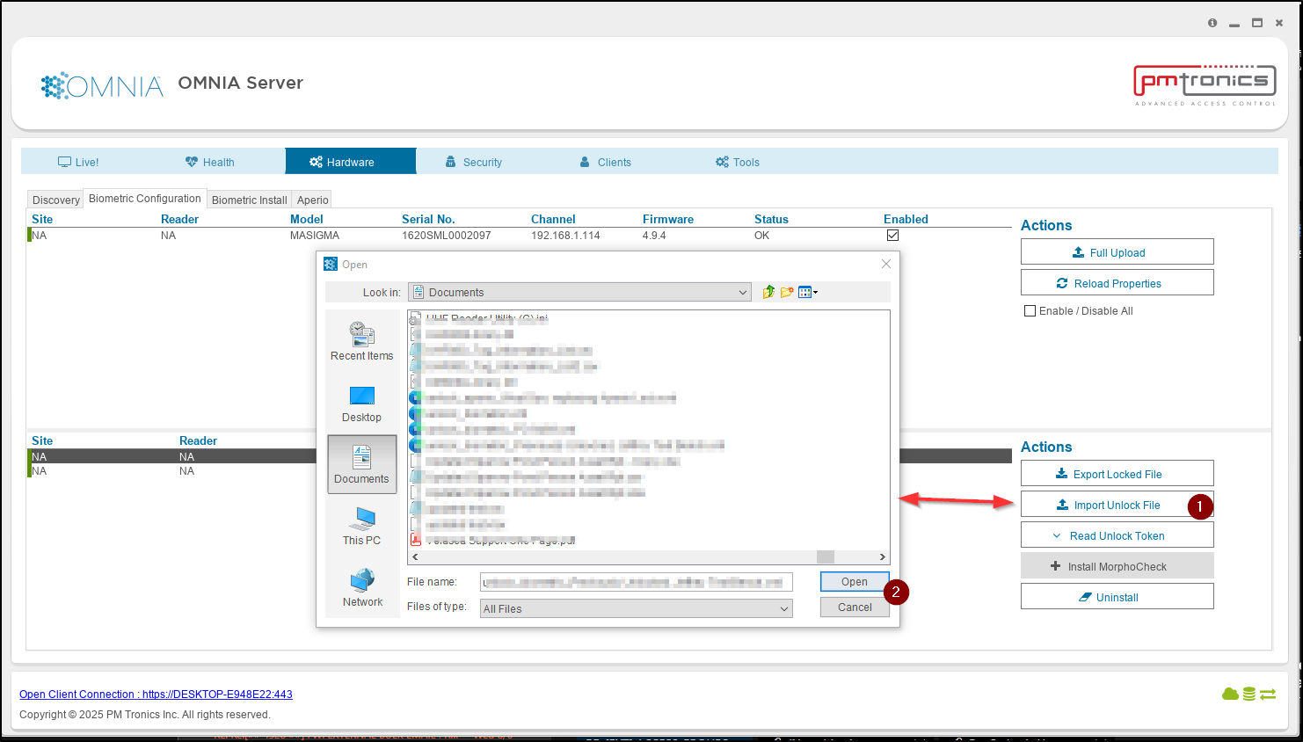Click the Live! monitor icon
1303x742 pixels.
click(64, 162)
